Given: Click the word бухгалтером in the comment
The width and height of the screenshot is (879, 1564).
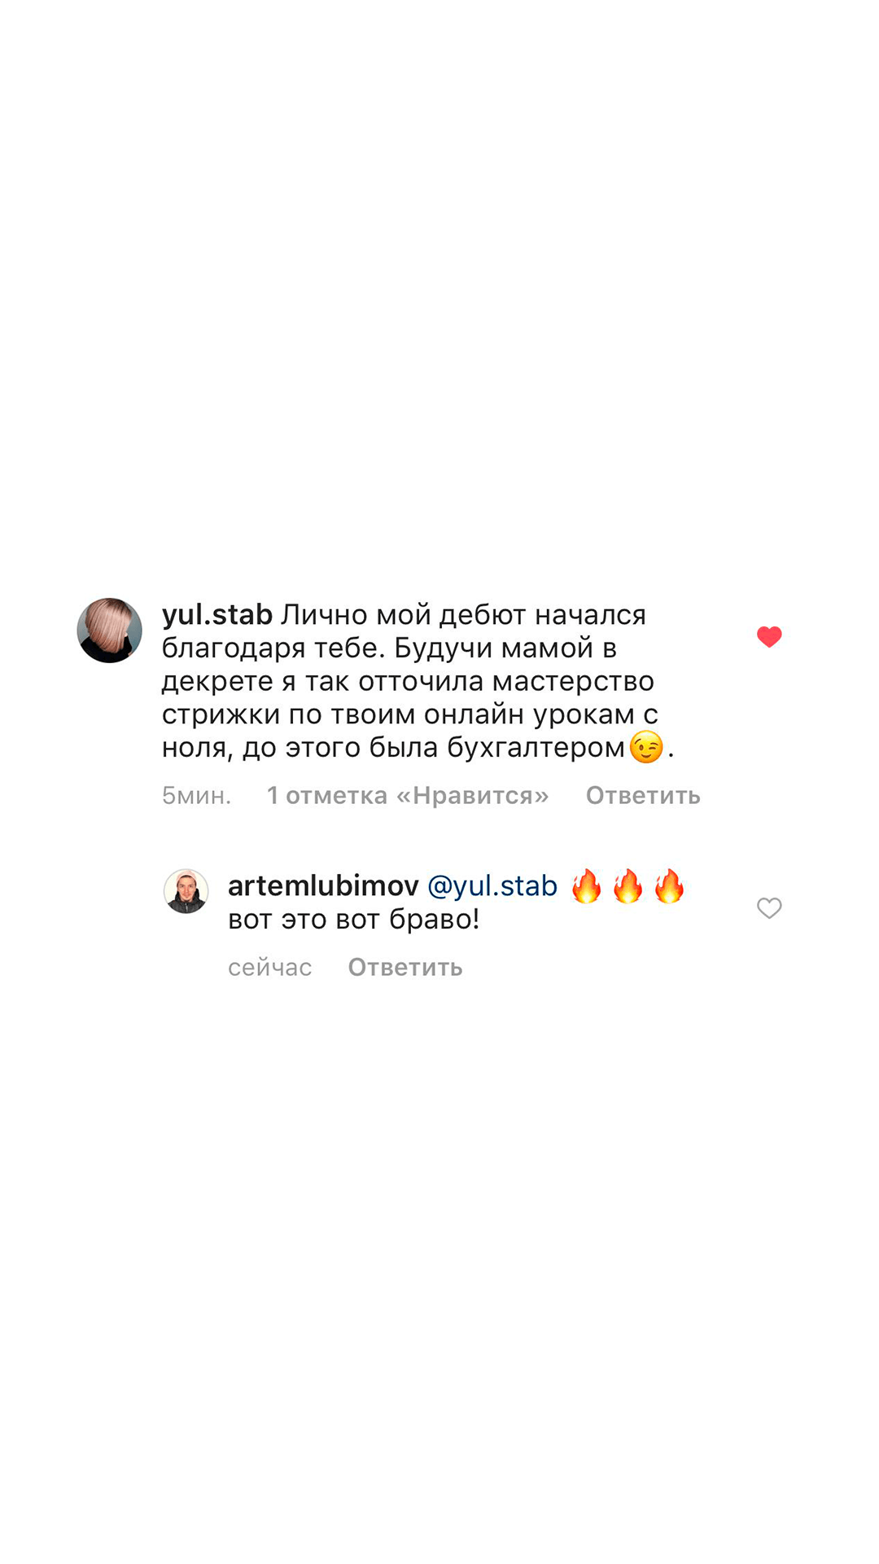Looking at the screenshot, I should (536, 747).
